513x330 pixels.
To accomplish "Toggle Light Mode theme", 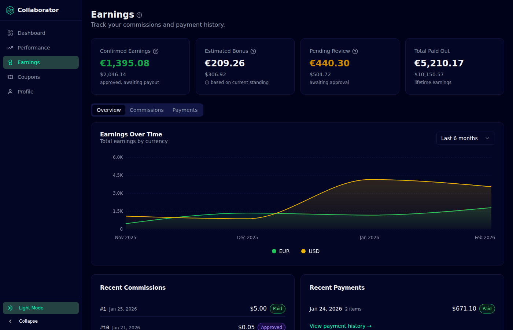I will [x=41, y=308].
